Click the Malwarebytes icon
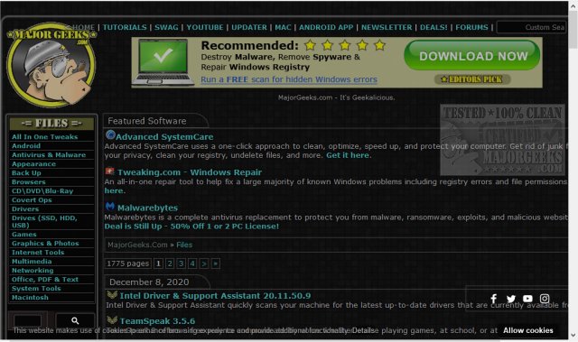578x342 pixels. 110,206
